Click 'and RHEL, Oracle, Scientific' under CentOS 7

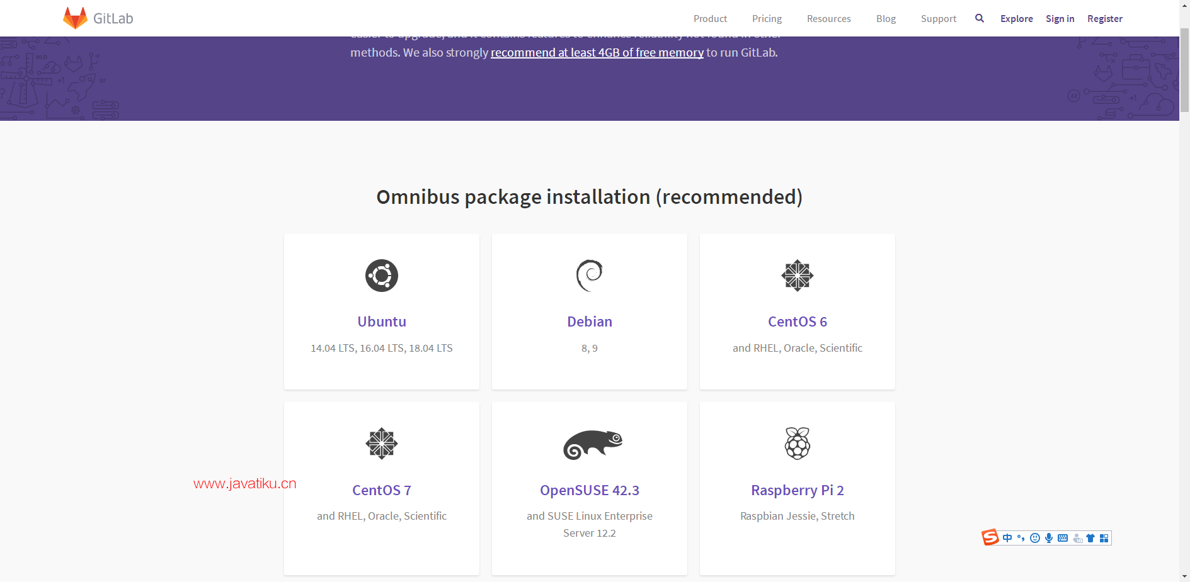[x=382, y=516]
